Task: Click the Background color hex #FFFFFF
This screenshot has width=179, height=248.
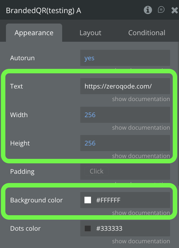Action: [x=108, y=200]
